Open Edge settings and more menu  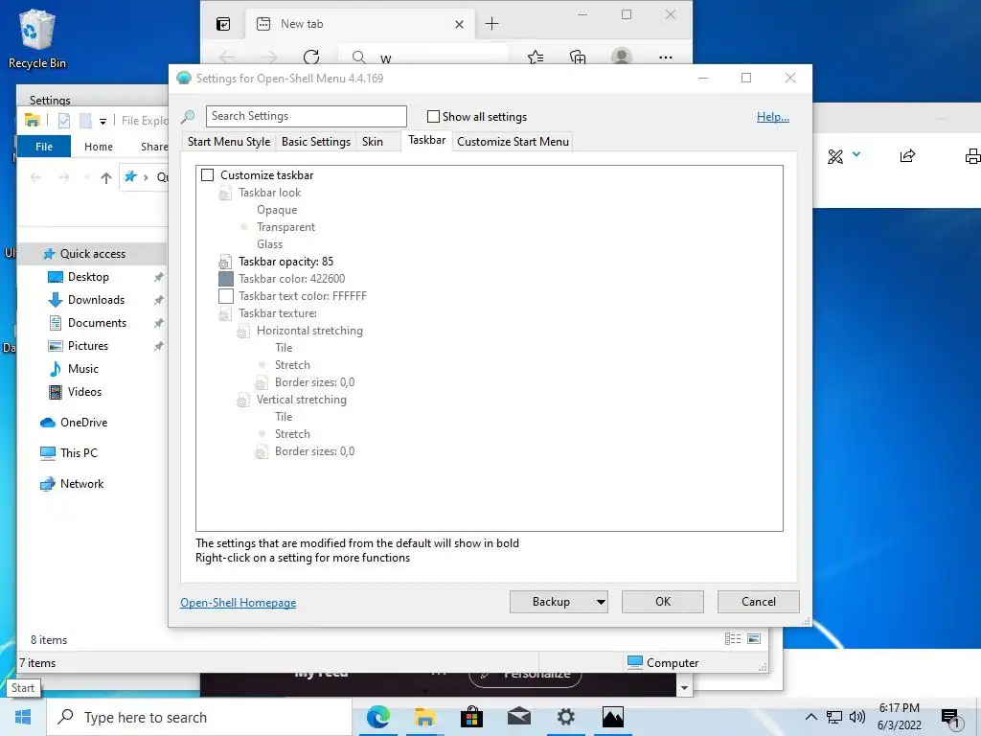pos(666,57)
